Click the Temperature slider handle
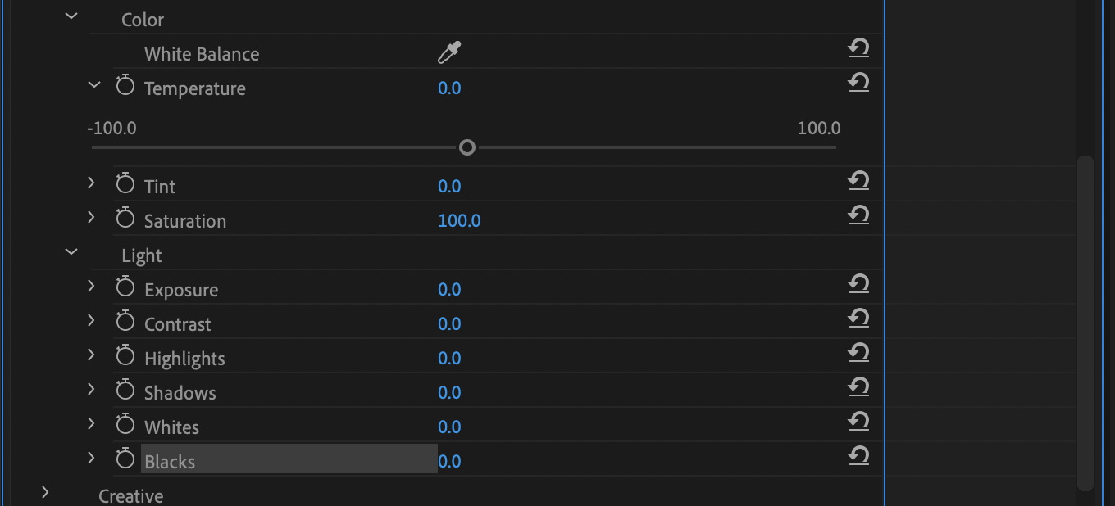Image resolution: width=1115 pixels, height=506 pixels. tap(467, 147)
